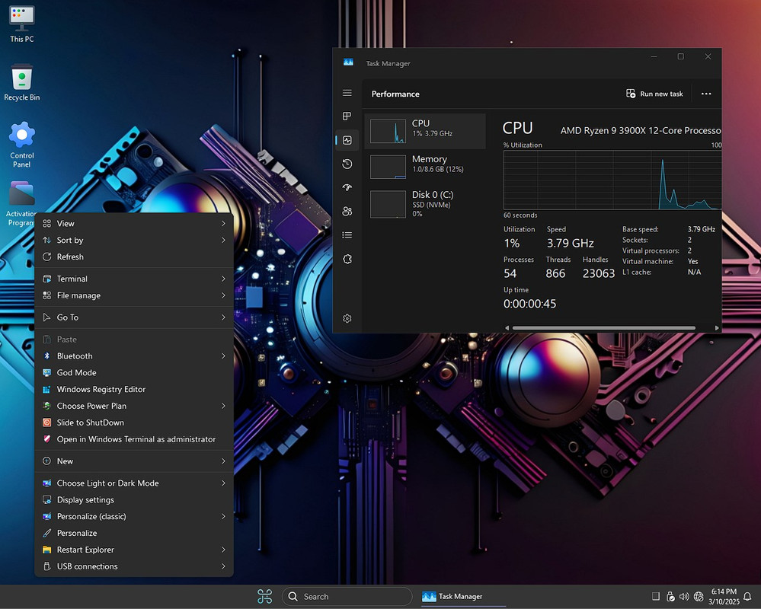Open Services page puzzle icon

pos(347,259)
